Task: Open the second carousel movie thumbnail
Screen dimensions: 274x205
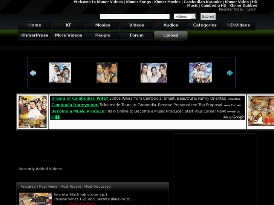Action: pos(107,73)
